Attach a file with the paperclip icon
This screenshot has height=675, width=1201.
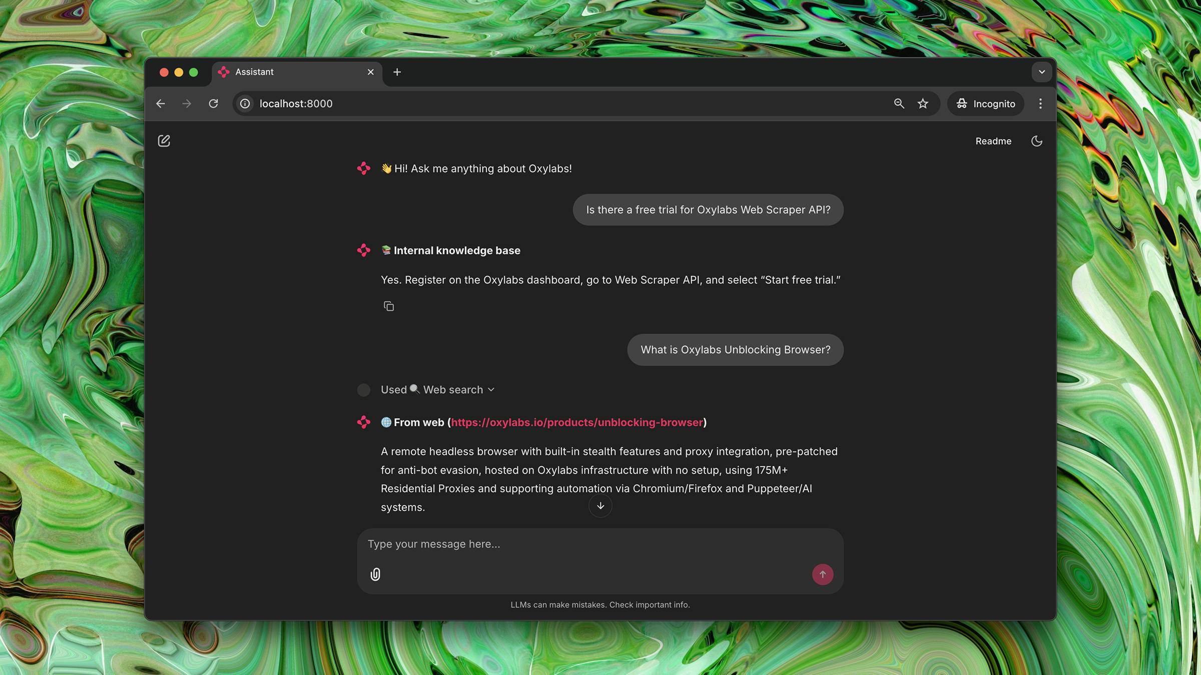(x=375, y=574)
